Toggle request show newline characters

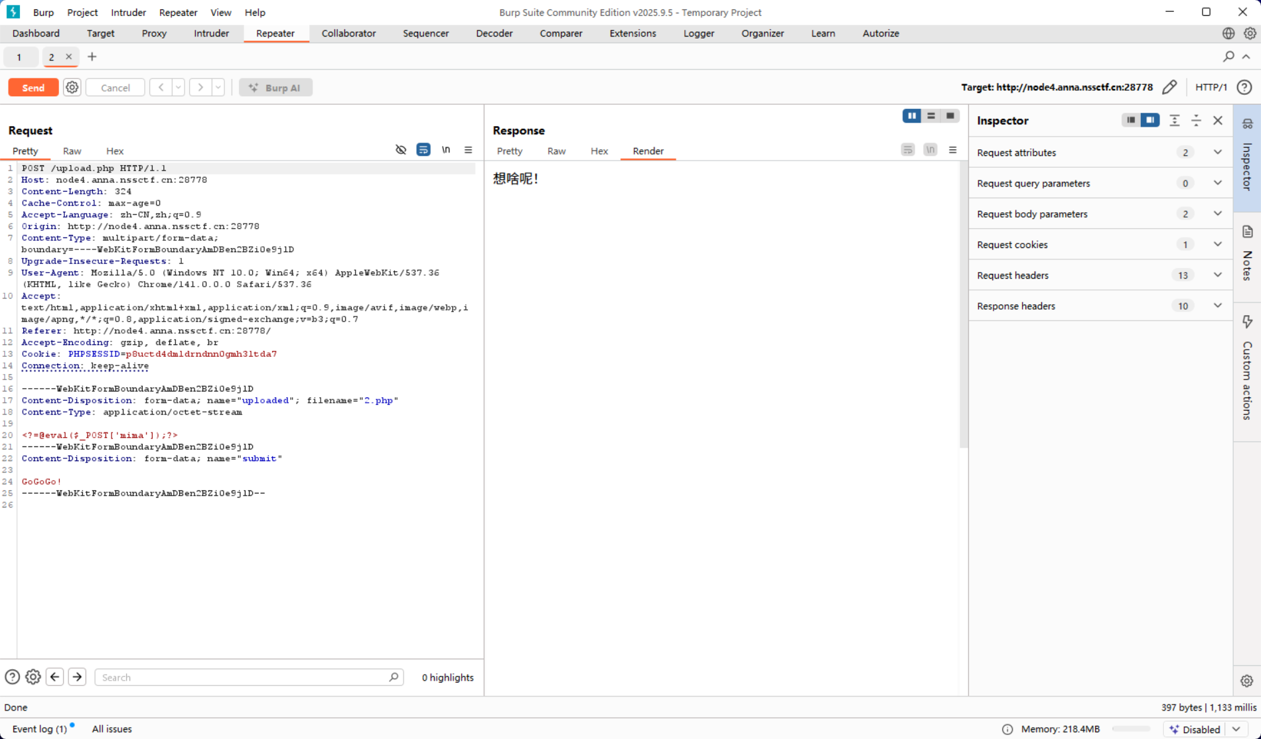(x=446, y=150)
